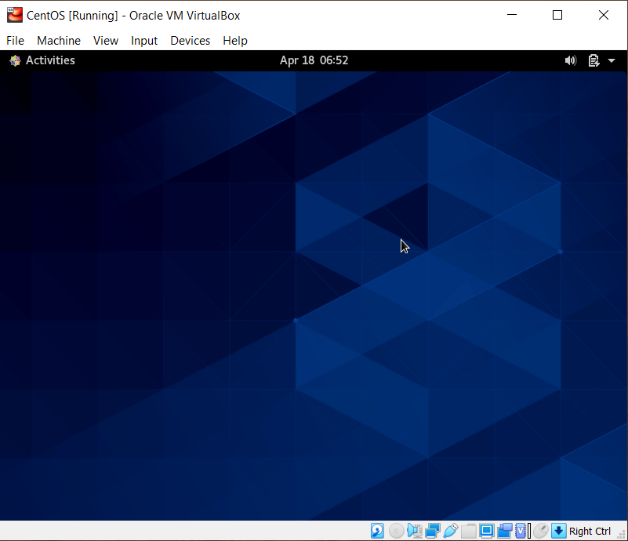The width and height of the screenshot is (628, 541).
Task: Open hard disk activity icon in status bar
Action: click(x=377, y=531)
